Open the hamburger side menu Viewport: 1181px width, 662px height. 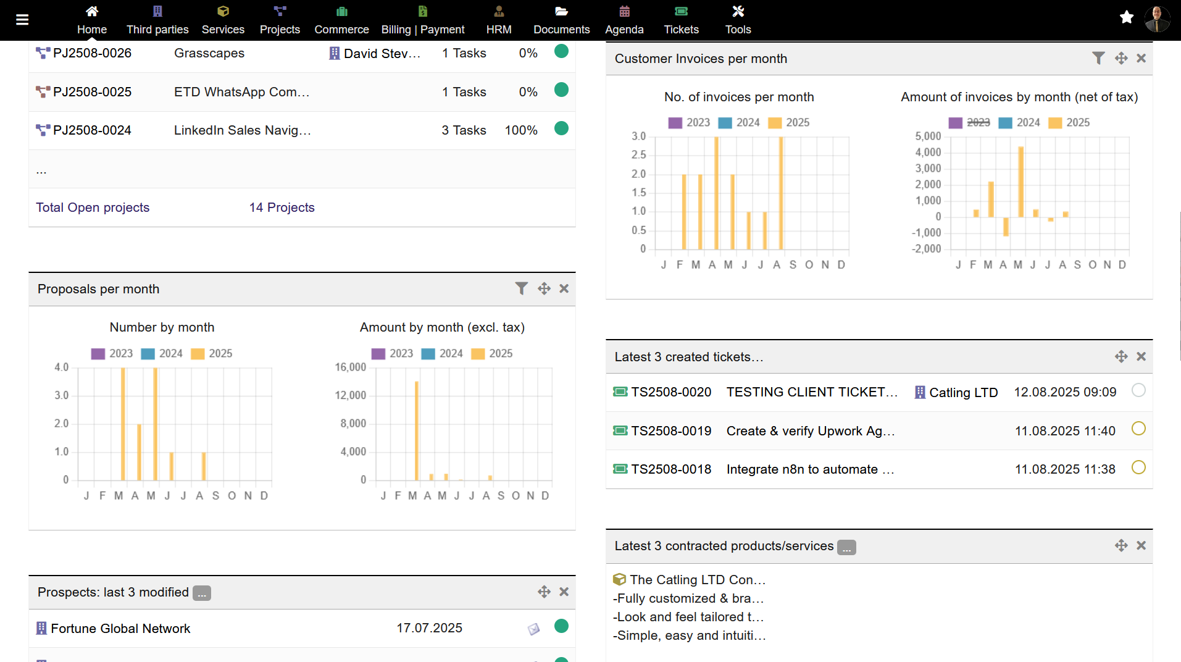pos(22,20)
